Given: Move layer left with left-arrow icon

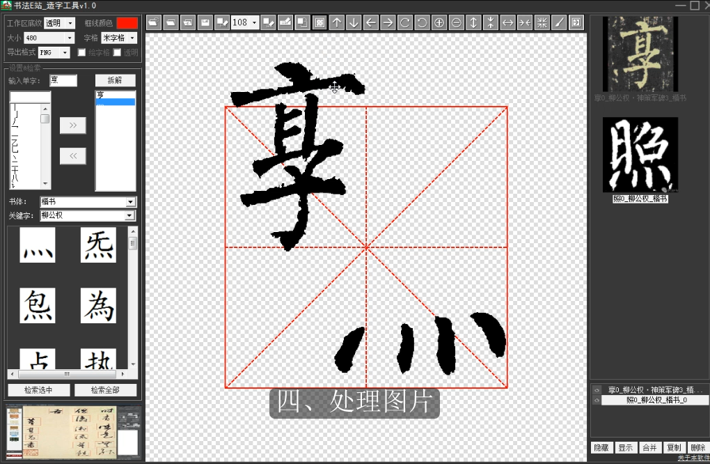Looking at the screenshot, I should 371,23.
